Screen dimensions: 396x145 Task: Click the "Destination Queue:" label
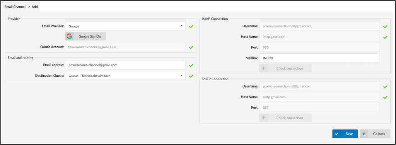(x=50, y=76)
